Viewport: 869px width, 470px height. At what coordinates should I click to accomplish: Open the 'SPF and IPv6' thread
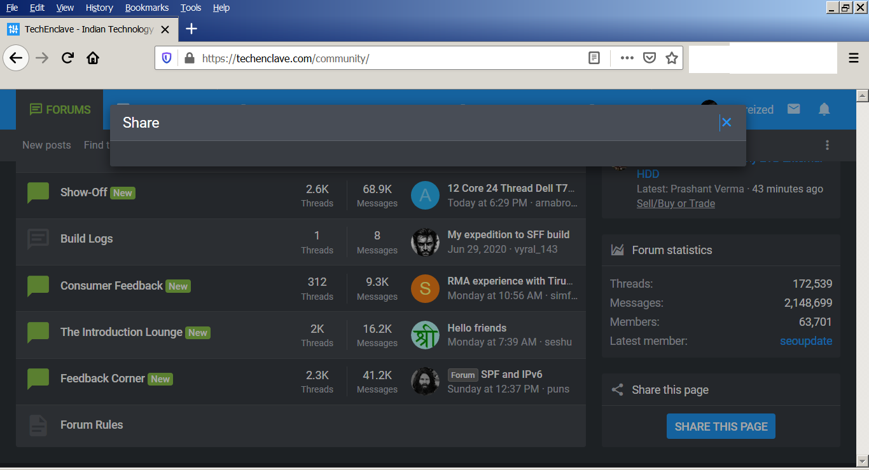pyautogui.click(x=511, y=374)
